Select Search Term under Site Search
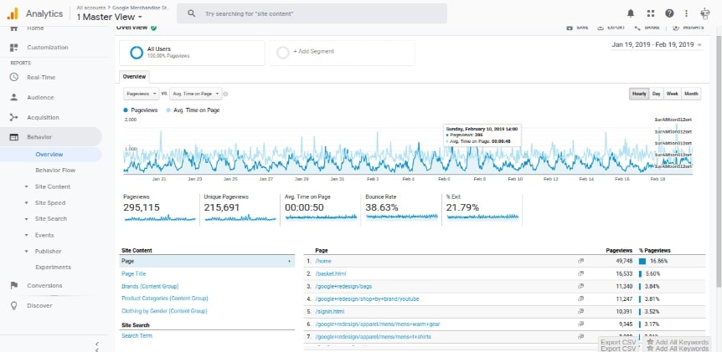Viewport: 722px width, 352px height. (x=137, y=336)
